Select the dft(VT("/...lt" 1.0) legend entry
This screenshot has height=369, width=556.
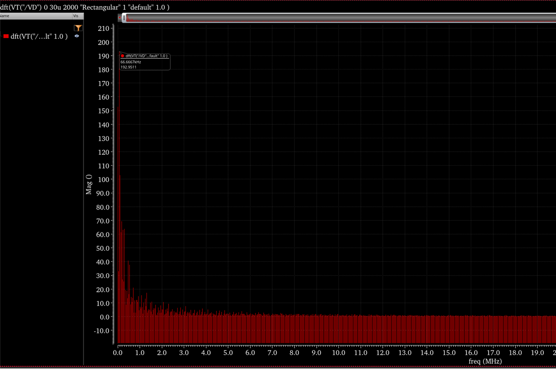(39, 37)
